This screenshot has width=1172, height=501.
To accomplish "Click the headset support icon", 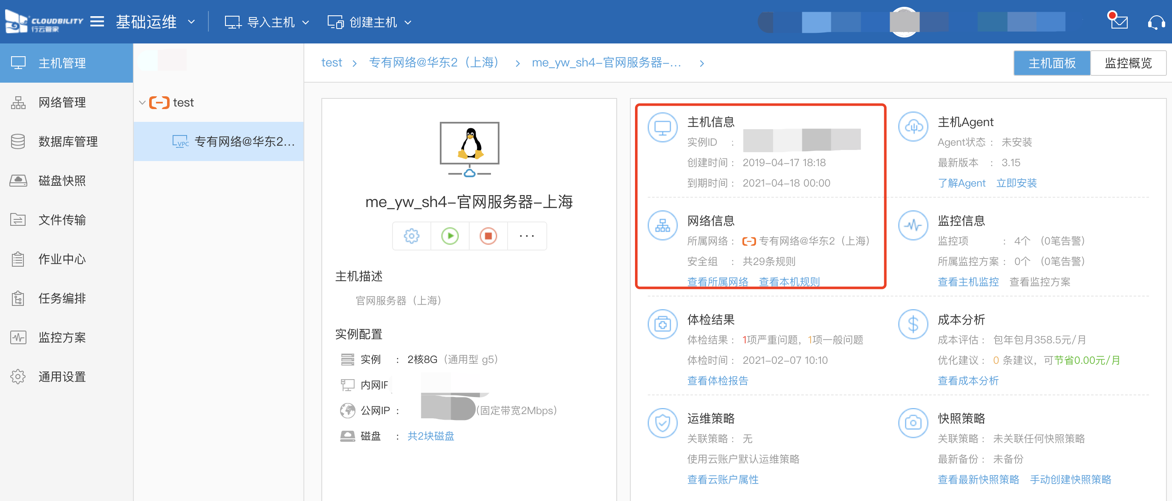I will (1156, 22).
